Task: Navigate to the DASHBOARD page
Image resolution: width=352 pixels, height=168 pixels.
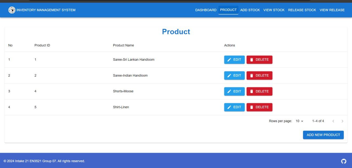Action: click(x=206, y=10)
